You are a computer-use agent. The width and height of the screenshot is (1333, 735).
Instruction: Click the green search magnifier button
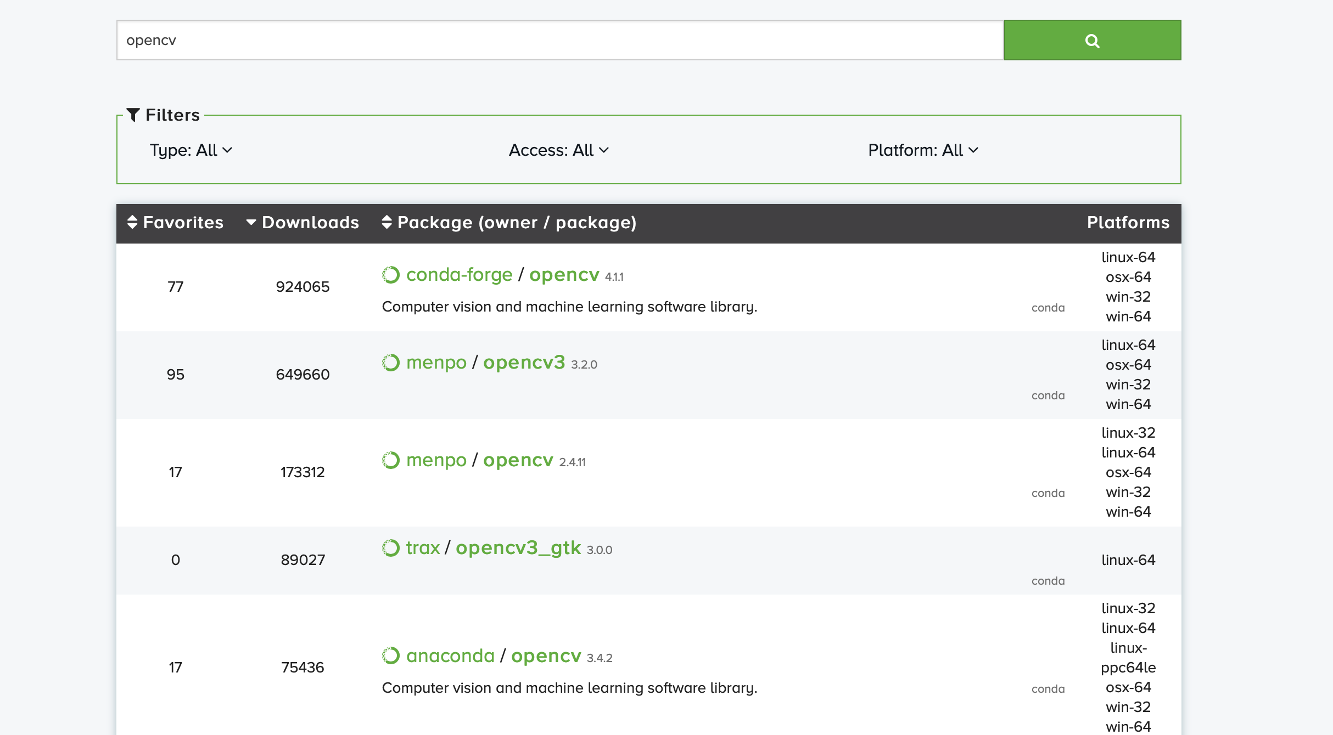1092,40
